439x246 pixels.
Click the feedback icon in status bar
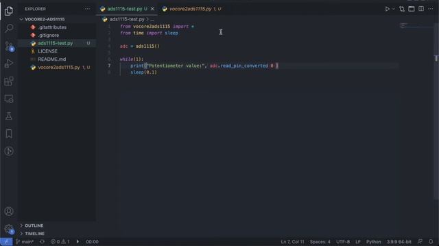click(420, 242)
